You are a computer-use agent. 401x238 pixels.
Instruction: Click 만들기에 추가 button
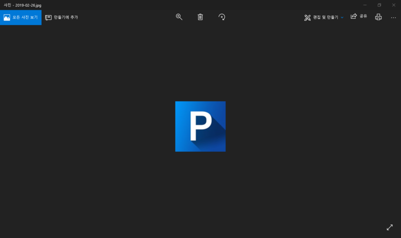[62, 18]
